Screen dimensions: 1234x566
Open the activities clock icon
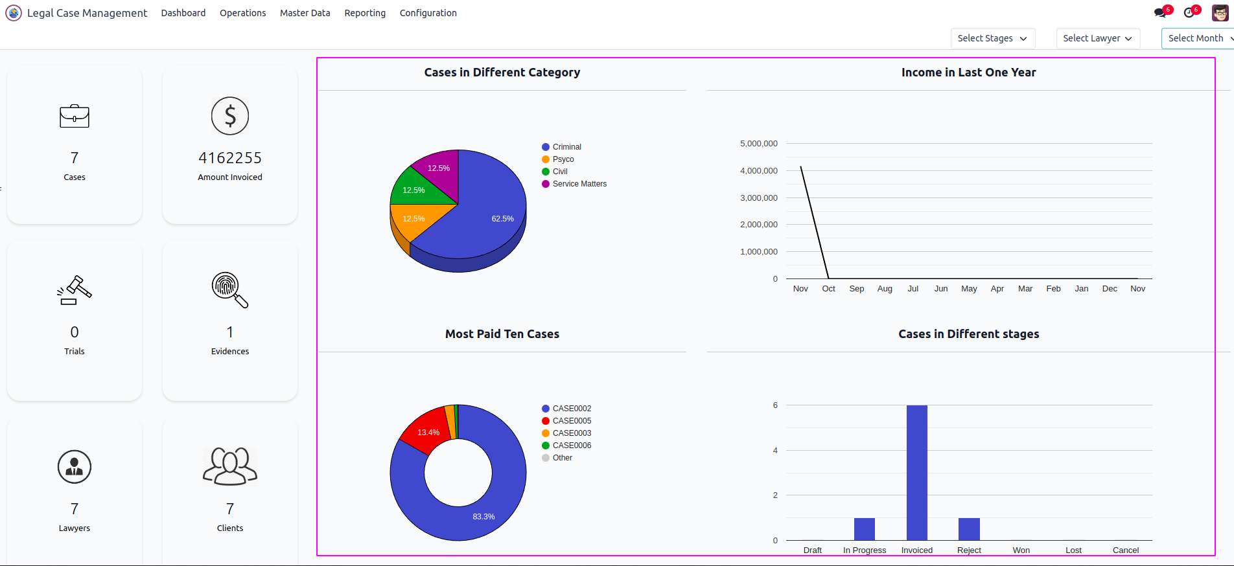[1189, 13]
